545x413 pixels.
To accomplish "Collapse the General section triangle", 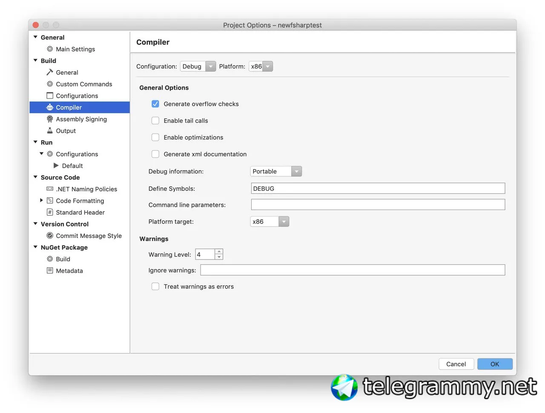I will tap(35, 37).
